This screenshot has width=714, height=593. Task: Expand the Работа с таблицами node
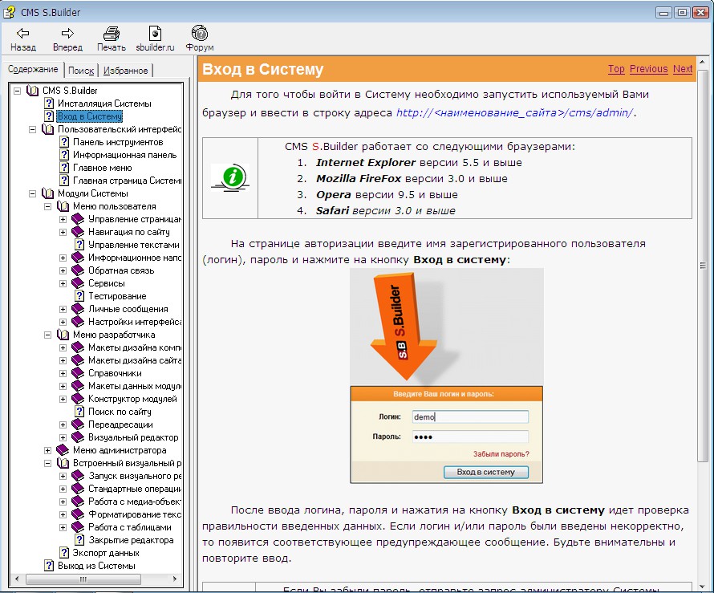point(63,527)
